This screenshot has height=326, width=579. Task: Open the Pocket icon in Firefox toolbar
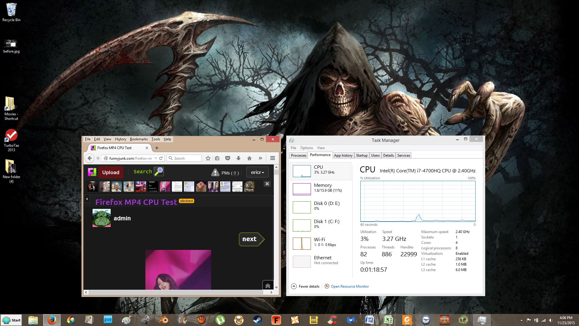228,158
